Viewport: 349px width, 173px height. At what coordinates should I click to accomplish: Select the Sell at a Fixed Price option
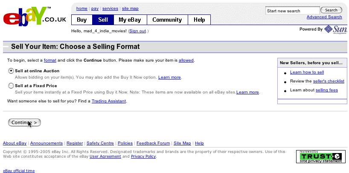pos(11,86)
